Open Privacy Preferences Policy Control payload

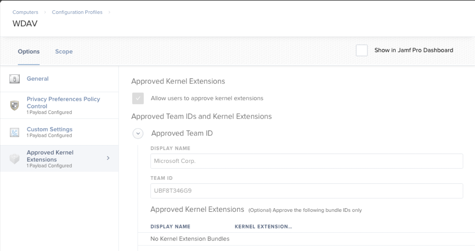click(x=63, y=103)
